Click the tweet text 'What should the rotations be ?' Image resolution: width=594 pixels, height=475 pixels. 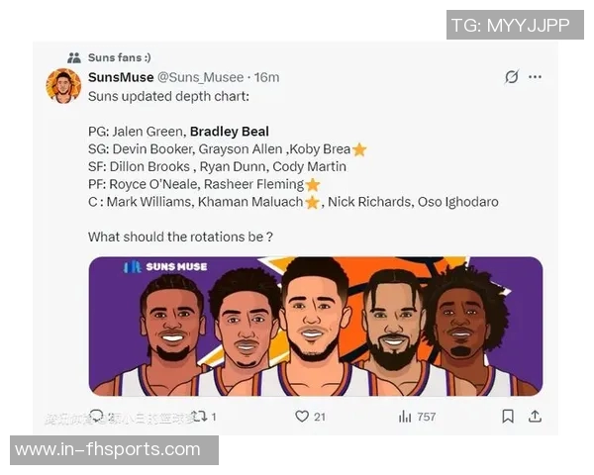180,237
